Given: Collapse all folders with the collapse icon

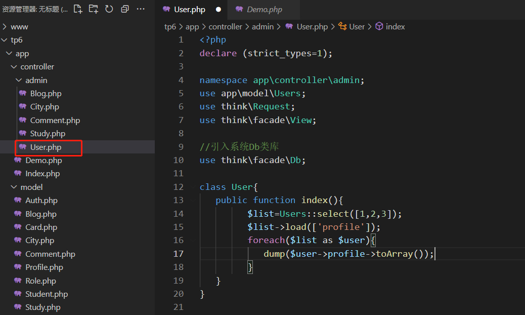Looking at the screenshot, I should coord(125,9).
